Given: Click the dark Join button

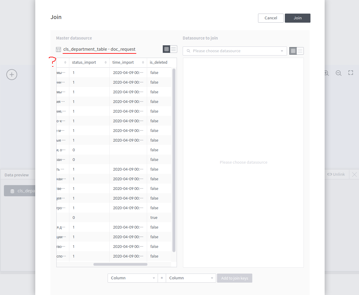Looking at the screenshot, I should [298, 18].
